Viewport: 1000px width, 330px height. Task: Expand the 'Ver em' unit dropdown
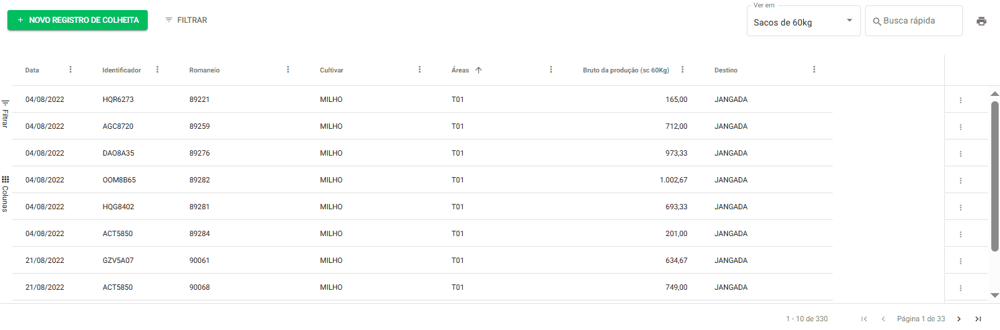click(x=803, y=21)
